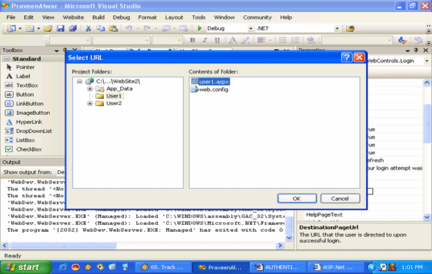The image size is (432, 274).
Task: Open the Properties panel window position dropdown
Action: [x=408, y=51]
